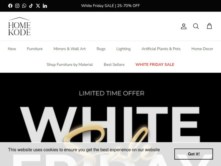The height and width of the screenshot is (166, 221).
Task: Open the New menu item
Action: 12,49
